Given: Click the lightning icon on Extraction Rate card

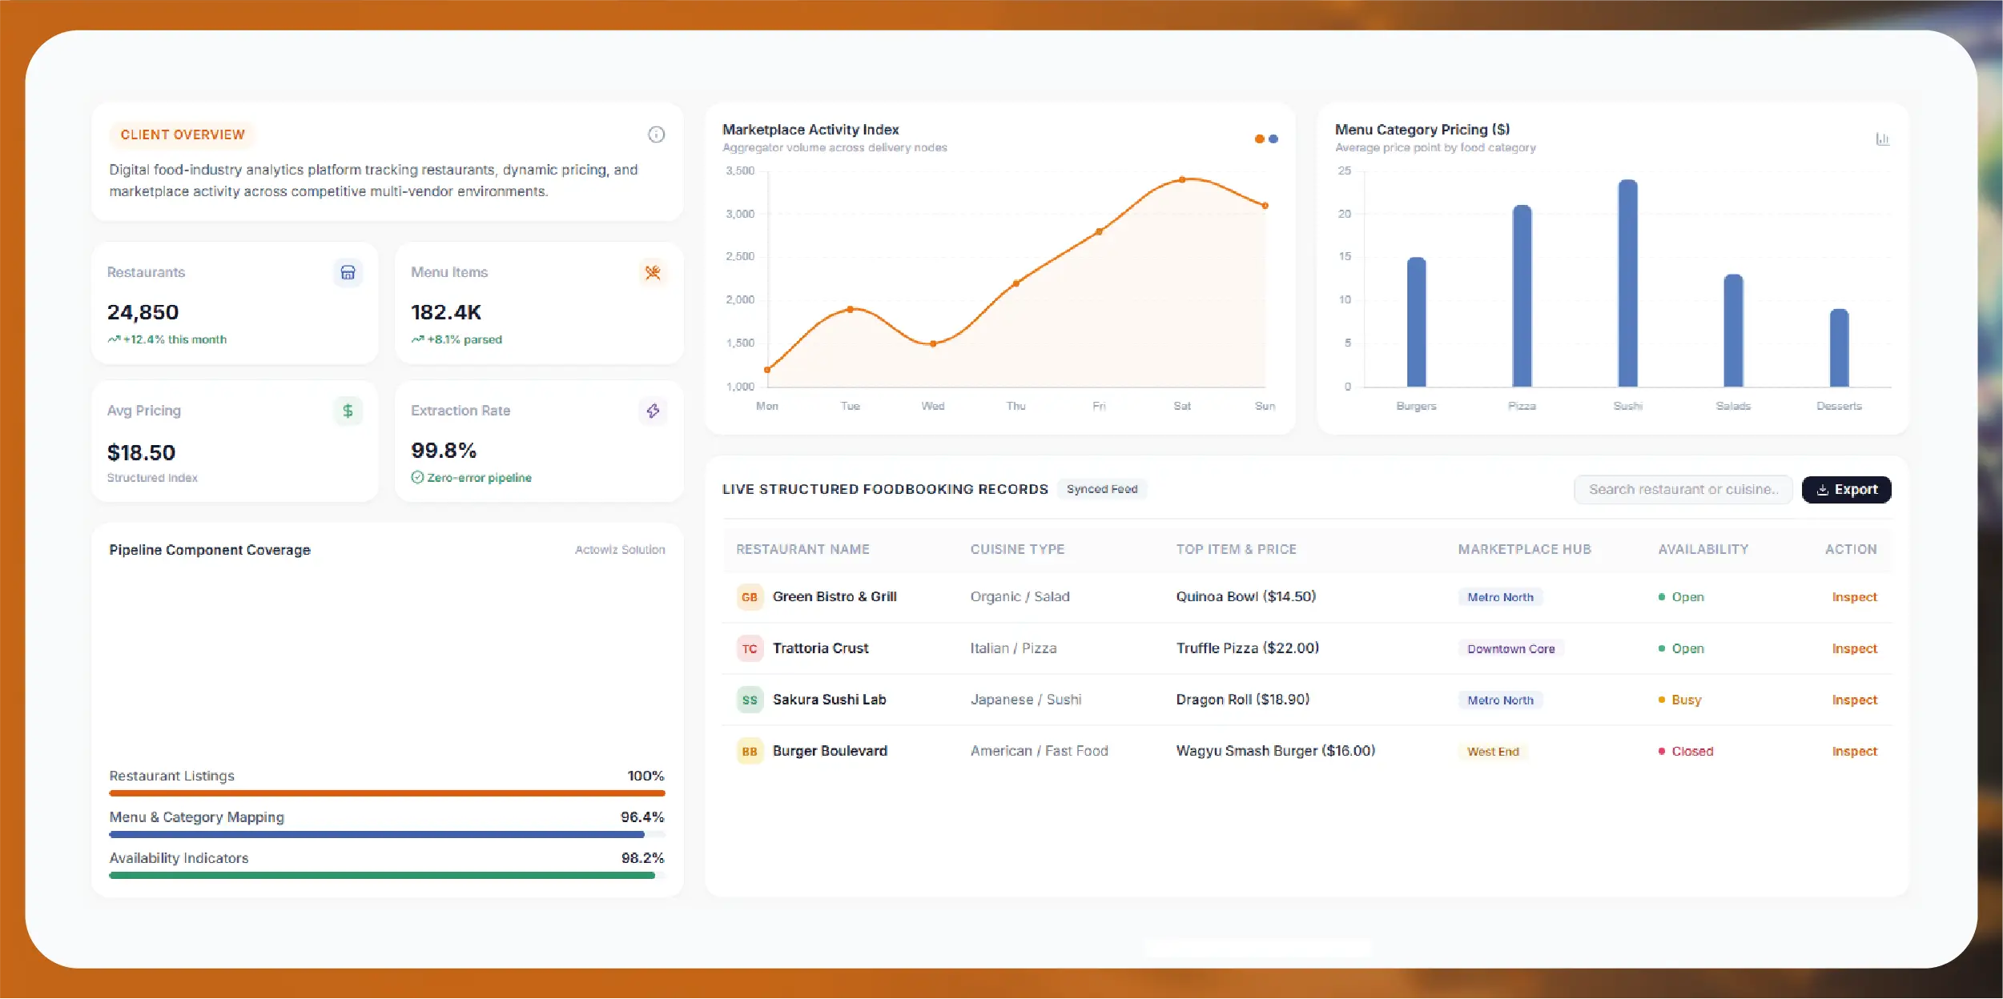Looking at the screenshot, I should click(653, 411).
